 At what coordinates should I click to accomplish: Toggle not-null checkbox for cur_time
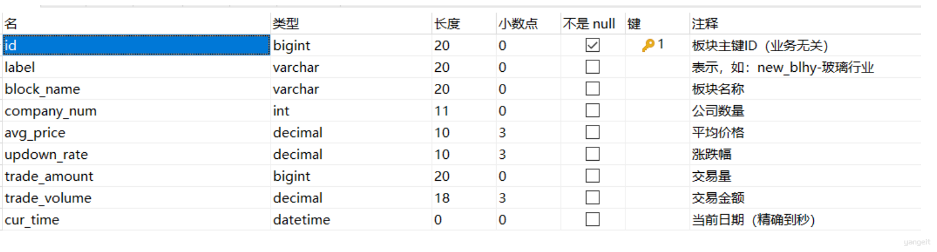(593, 219)
